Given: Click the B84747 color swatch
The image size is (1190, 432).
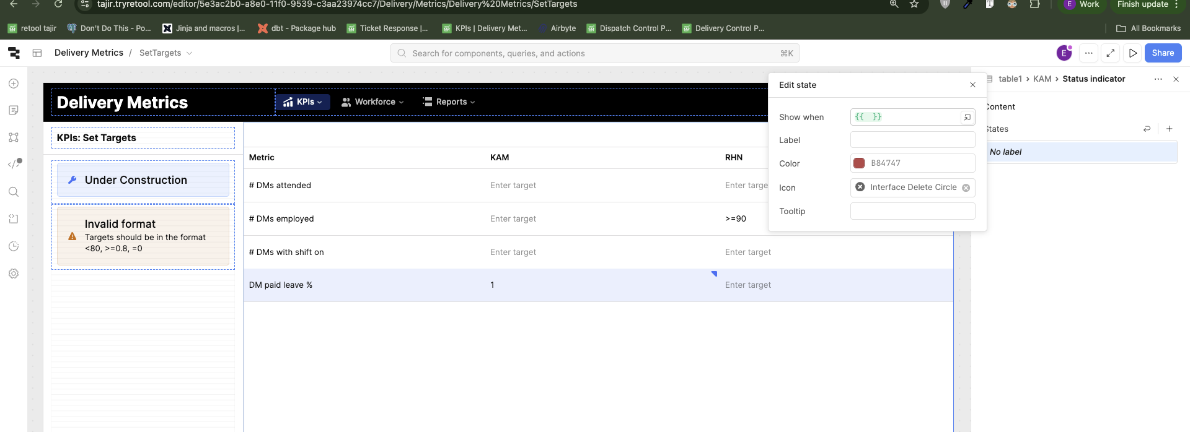Looking at the screenshot, I should coord(859,163).
